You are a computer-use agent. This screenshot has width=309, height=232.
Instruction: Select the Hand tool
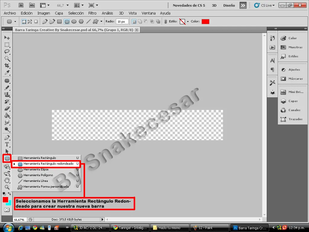pos(7,180)
